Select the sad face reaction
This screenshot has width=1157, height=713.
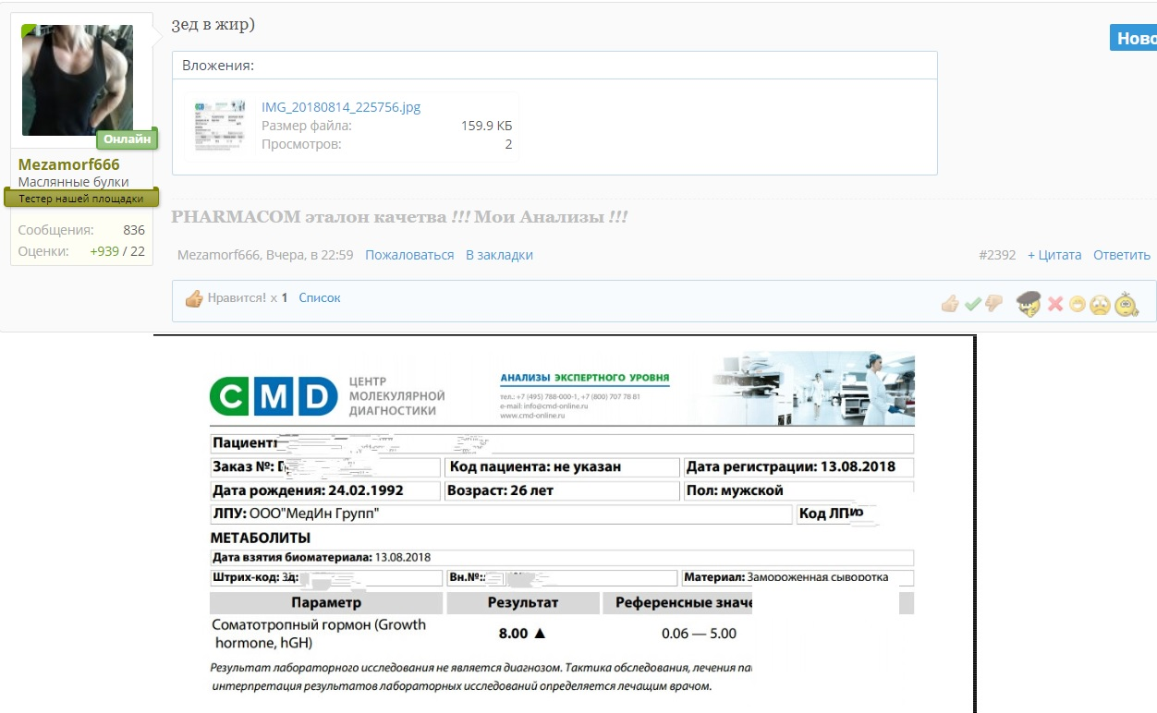tap(1102, 304)
